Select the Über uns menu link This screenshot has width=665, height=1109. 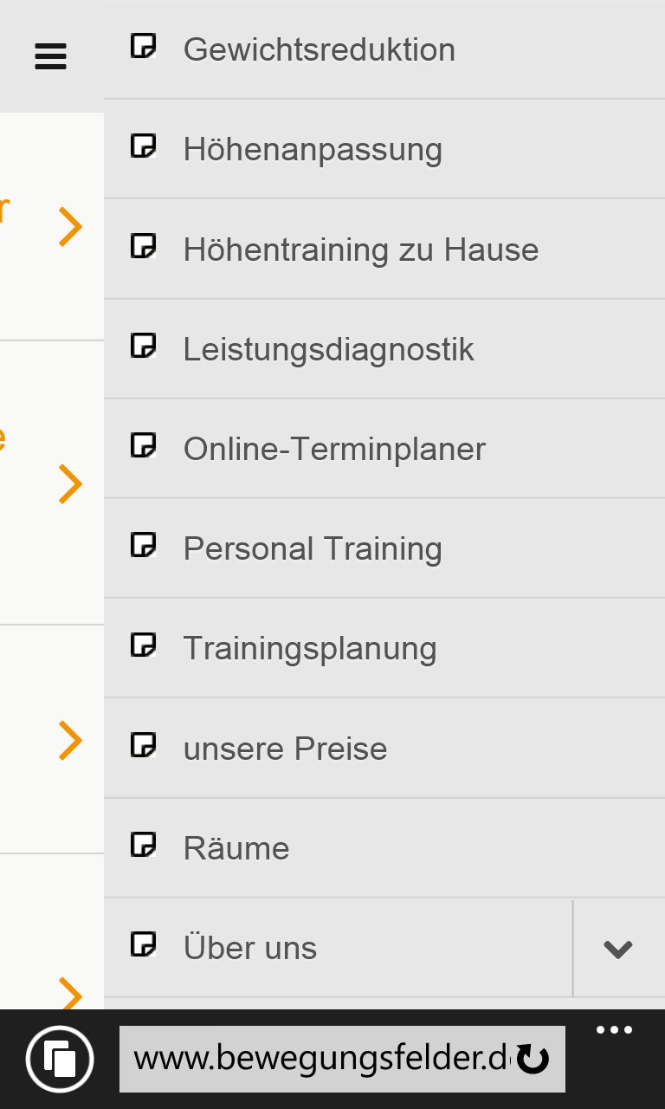pyautogui.click(x=250, y=948)
